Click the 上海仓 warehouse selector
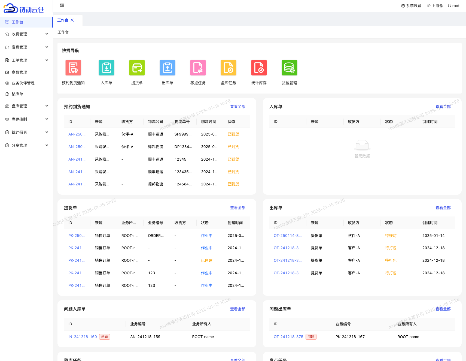Image resolution: width=466 pixels, height=361 pixels. 435,6
